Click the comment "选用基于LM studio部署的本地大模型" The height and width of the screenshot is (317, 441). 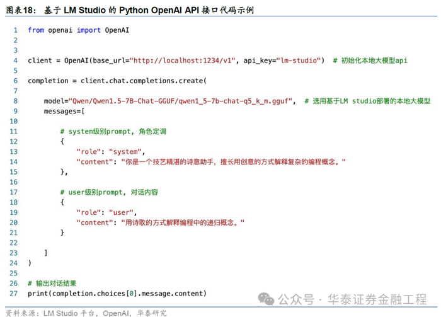pos(367,101)
